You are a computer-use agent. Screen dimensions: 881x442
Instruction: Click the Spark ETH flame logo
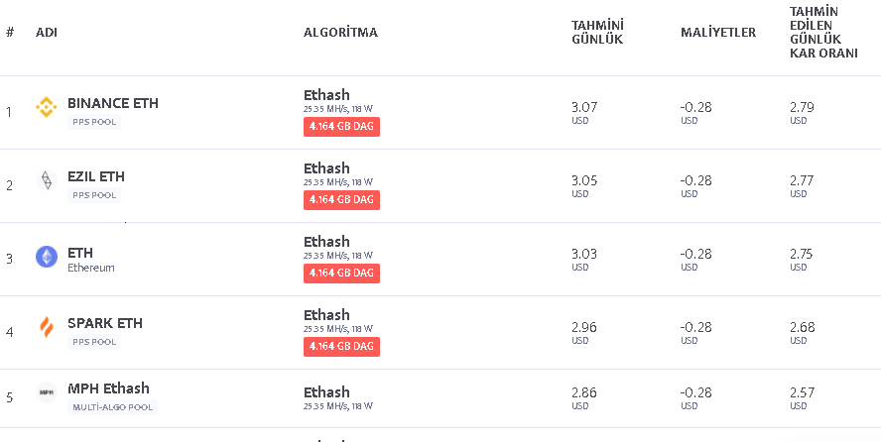point(47,327)
